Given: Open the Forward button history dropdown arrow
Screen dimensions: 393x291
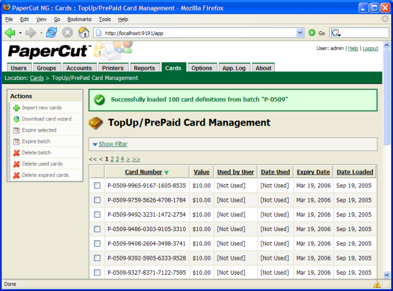Looking at the screenshot, I should pyautogui.click(x=41, y=33).
